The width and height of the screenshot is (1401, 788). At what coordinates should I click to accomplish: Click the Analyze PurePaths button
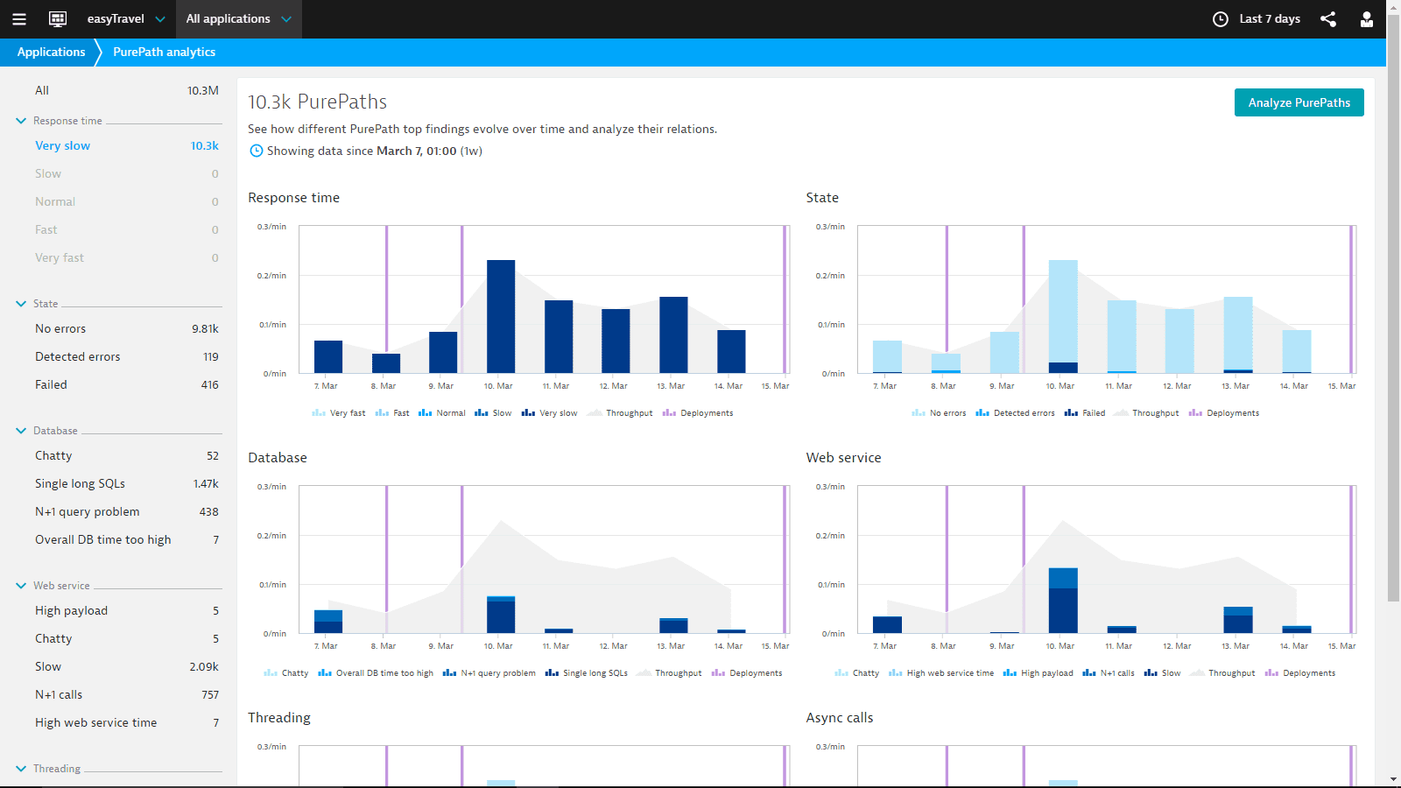coord(1299,102)
